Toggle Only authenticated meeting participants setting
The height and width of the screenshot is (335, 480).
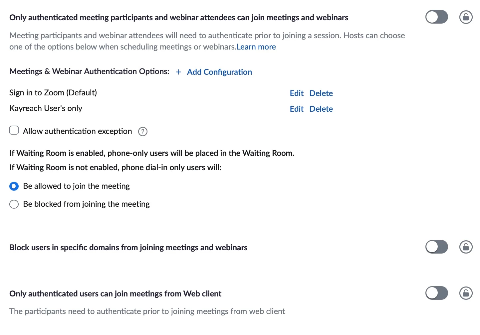[437, 17]
